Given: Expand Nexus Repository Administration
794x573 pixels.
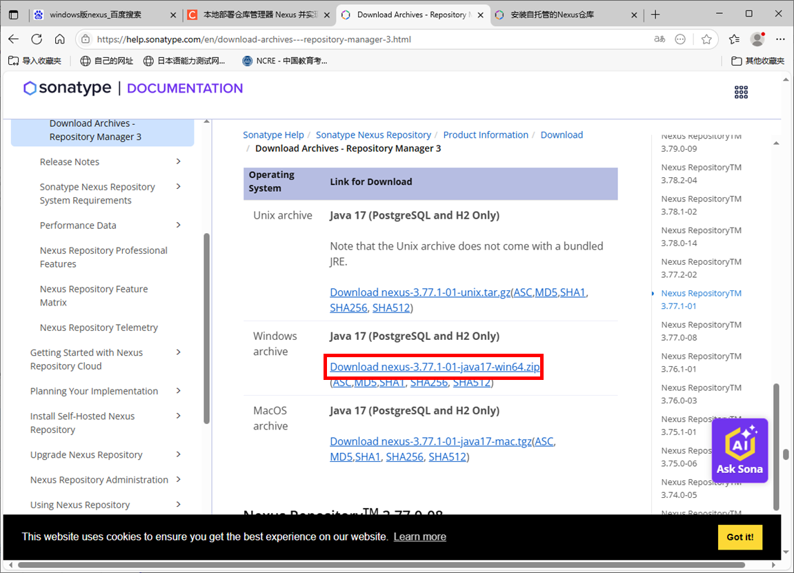Looking at the screenshot, I should 178,479.
